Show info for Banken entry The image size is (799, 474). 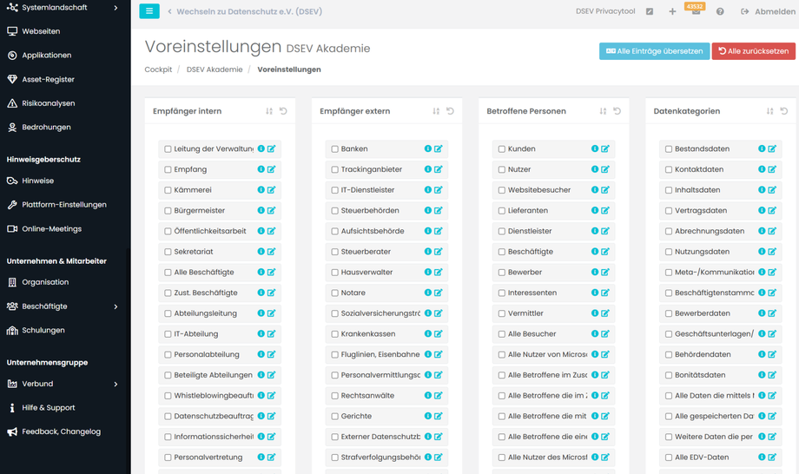click(428, 148)
